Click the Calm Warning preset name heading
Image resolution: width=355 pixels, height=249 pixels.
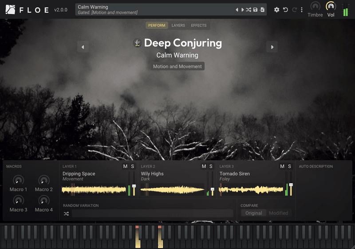coord(177,55)
